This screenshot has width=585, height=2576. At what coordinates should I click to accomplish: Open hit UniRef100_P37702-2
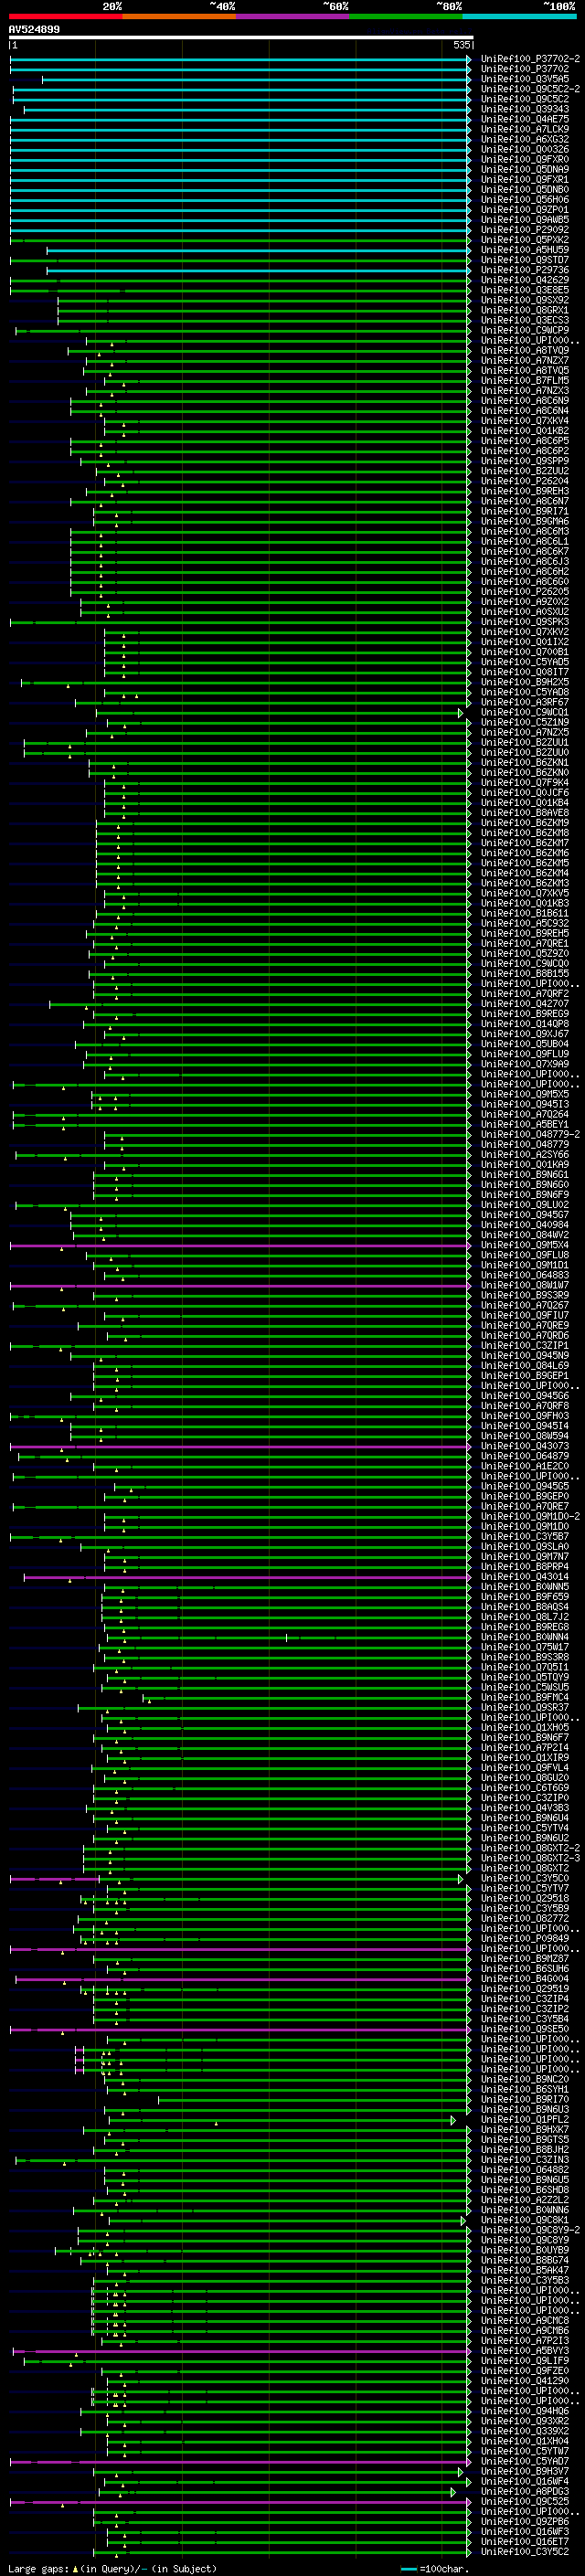(530, 59)
